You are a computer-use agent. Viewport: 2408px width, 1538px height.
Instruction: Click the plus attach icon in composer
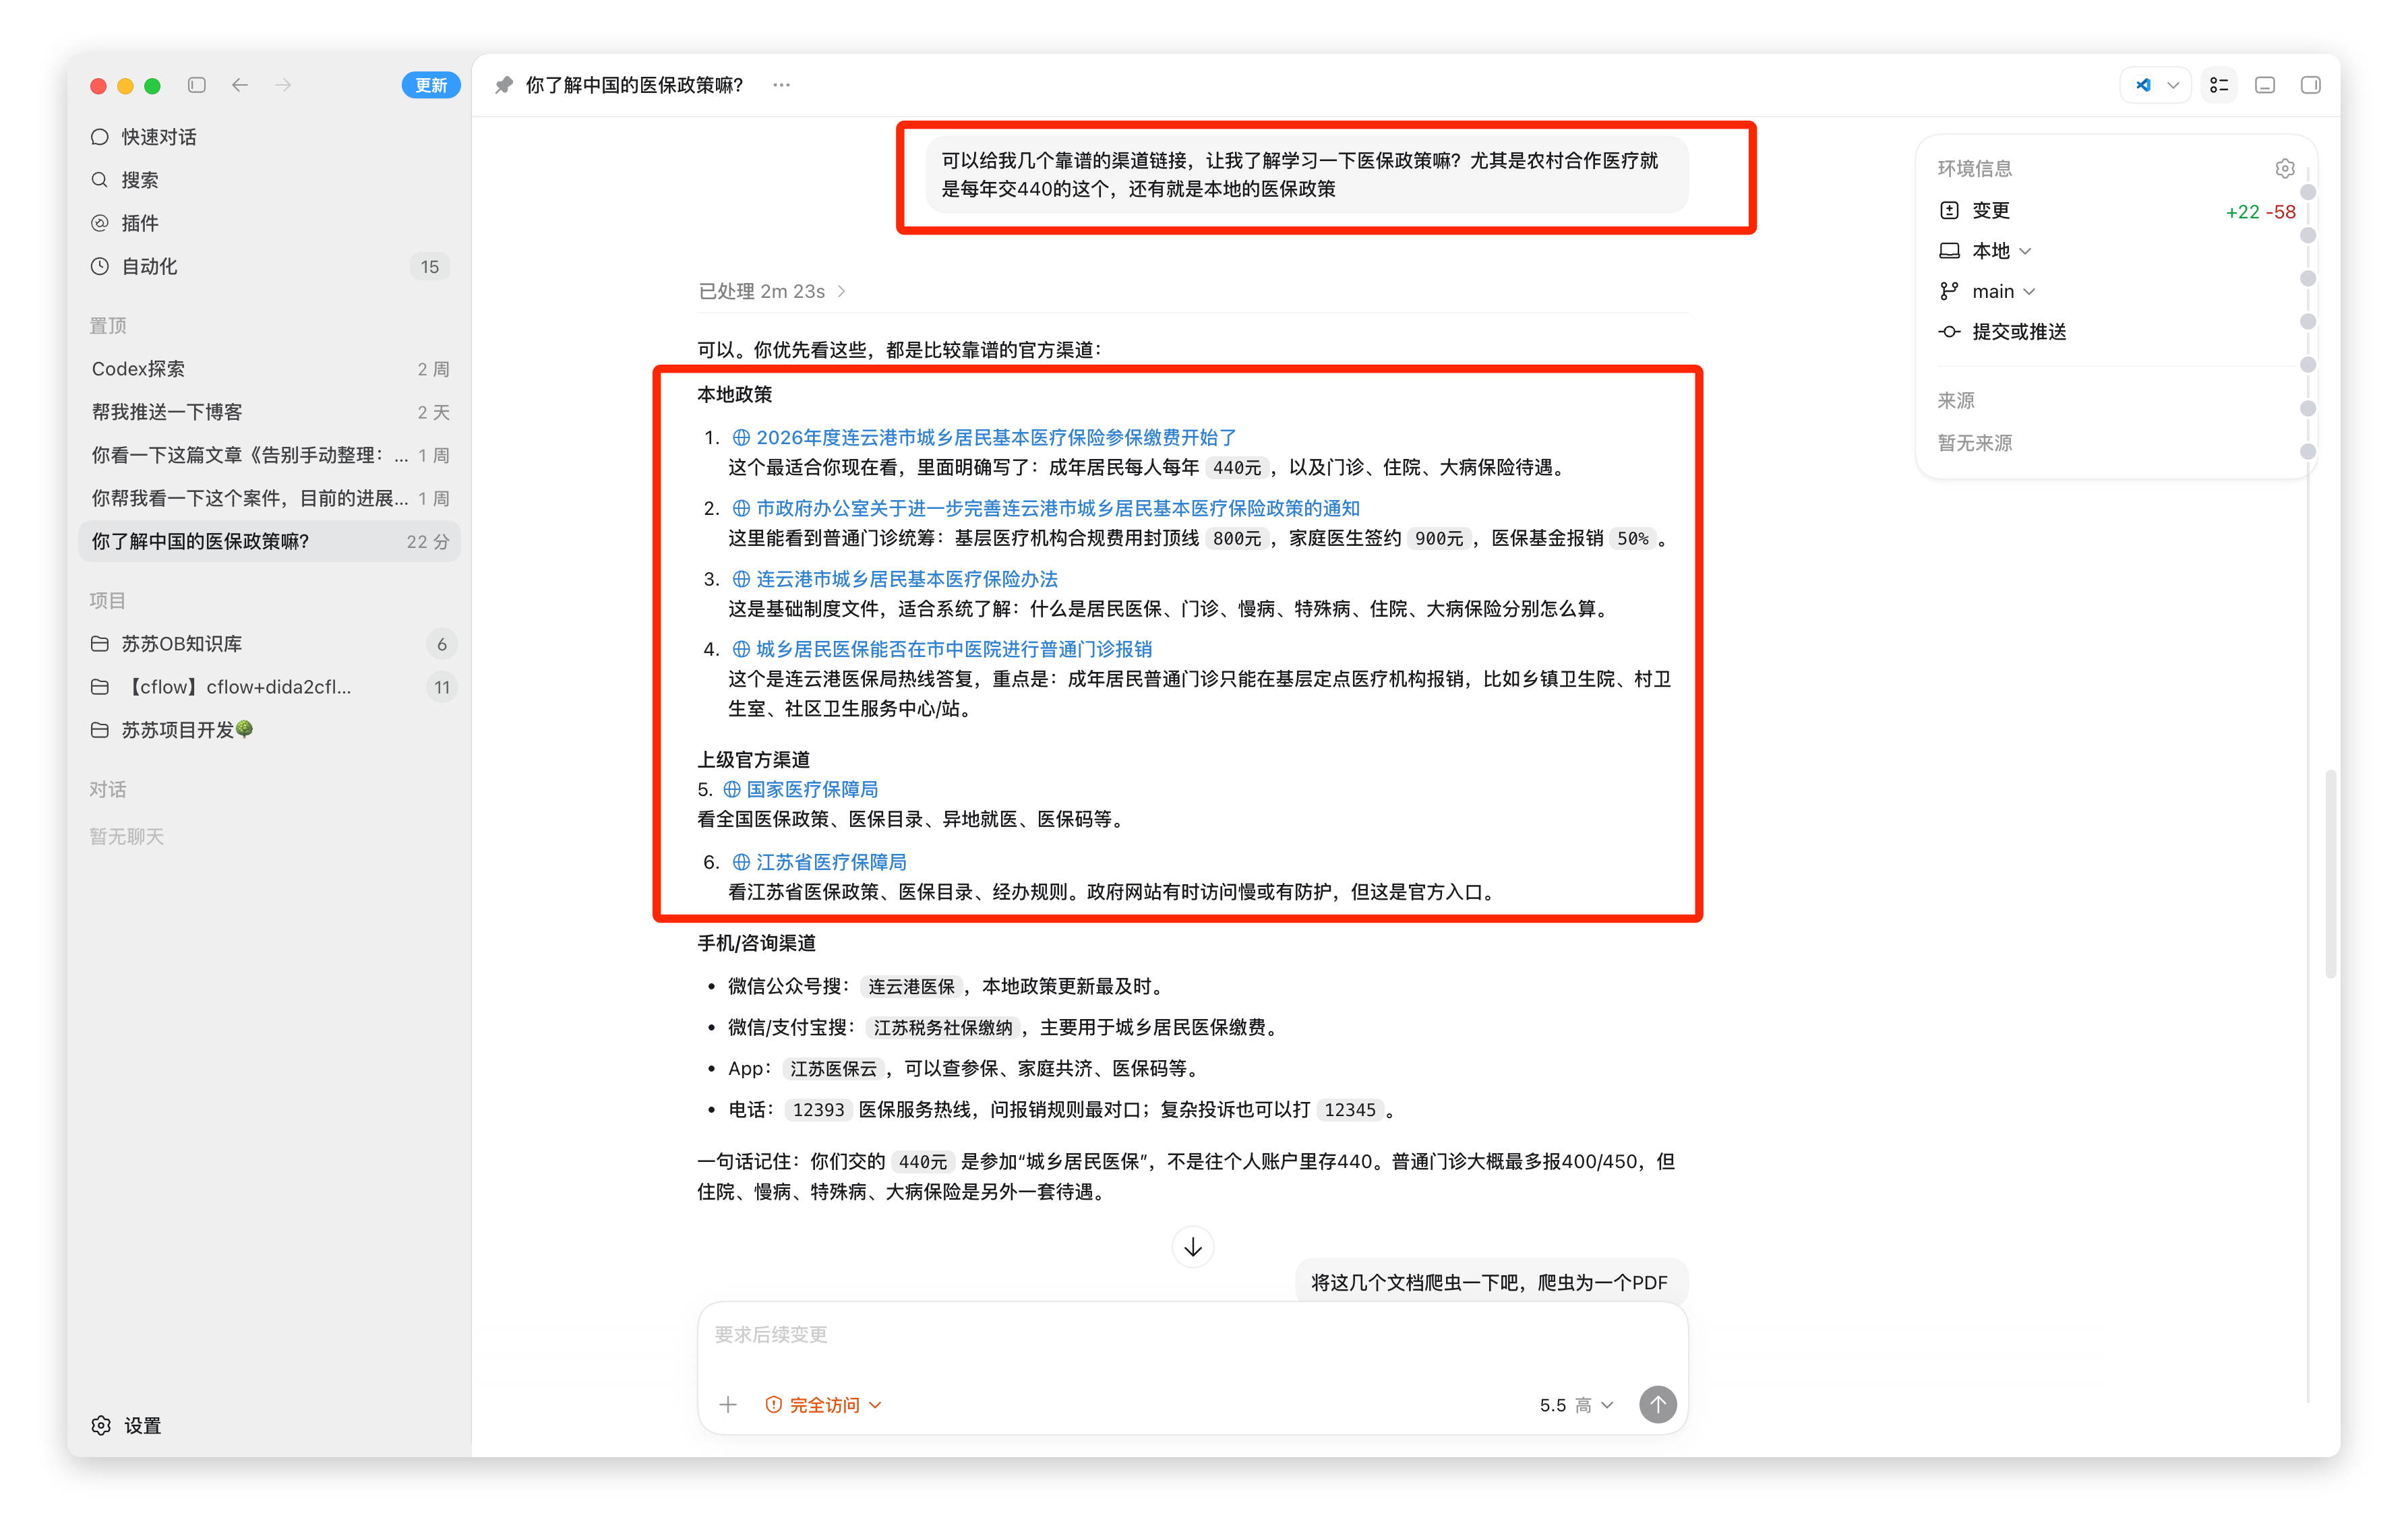point(728,1405)
